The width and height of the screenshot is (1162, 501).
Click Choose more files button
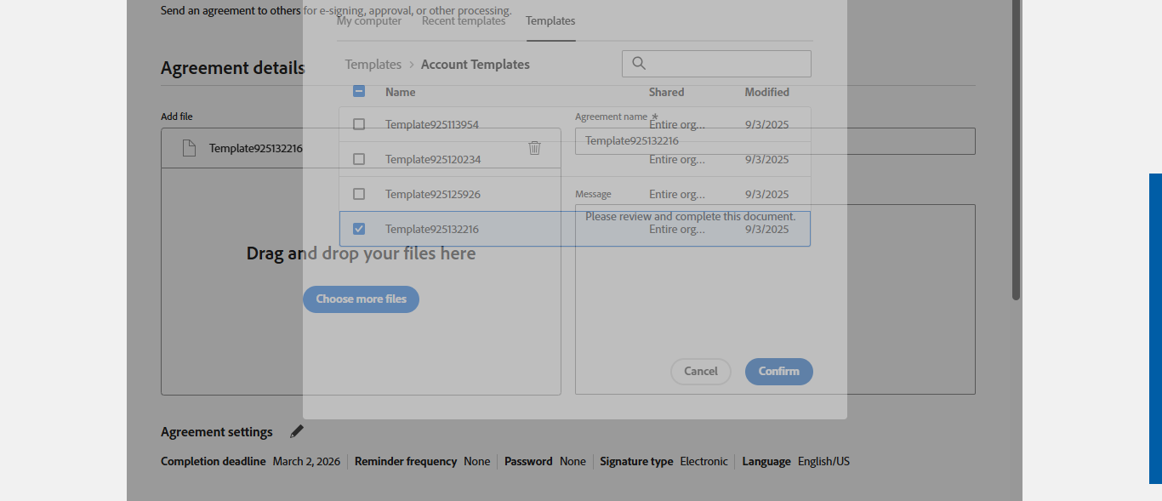coord(362,299)
